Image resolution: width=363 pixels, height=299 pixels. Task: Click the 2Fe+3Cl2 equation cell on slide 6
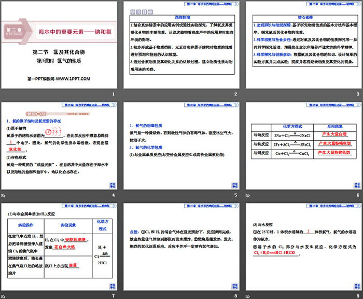(x=292, y=144)
